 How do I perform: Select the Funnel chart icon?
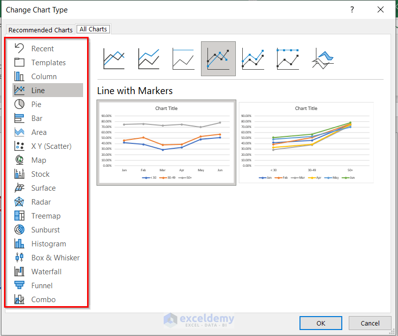(x=19, y=285)
